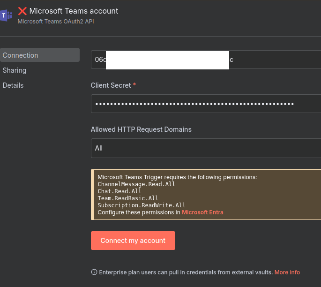Focus the Client Secret password field
This screenshot has height=287, width=321.
(205, 104)
